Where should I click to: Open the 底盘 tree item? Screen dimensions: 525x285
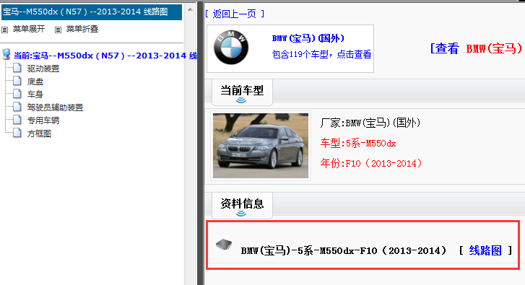35,82
